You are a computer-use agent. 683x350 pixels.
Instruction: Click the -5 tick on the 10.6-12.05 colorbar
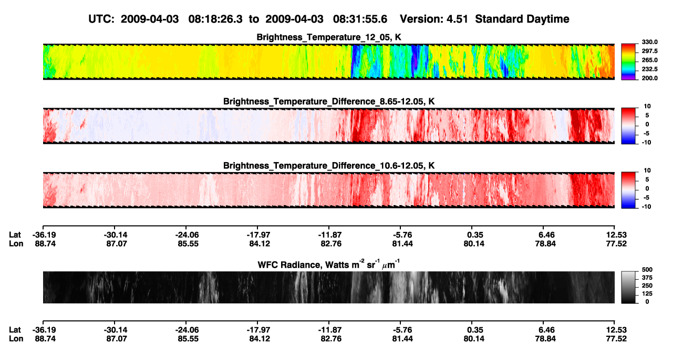pyautogui.click(x=647, y=197)
